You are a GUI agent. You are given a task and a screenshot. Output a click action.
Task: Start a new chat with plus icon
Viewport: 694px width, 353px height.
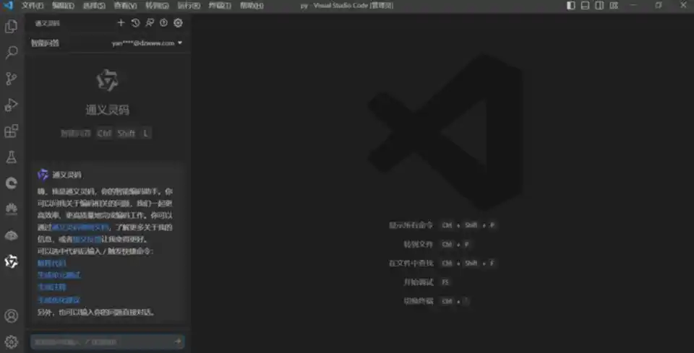coord(121,23)
